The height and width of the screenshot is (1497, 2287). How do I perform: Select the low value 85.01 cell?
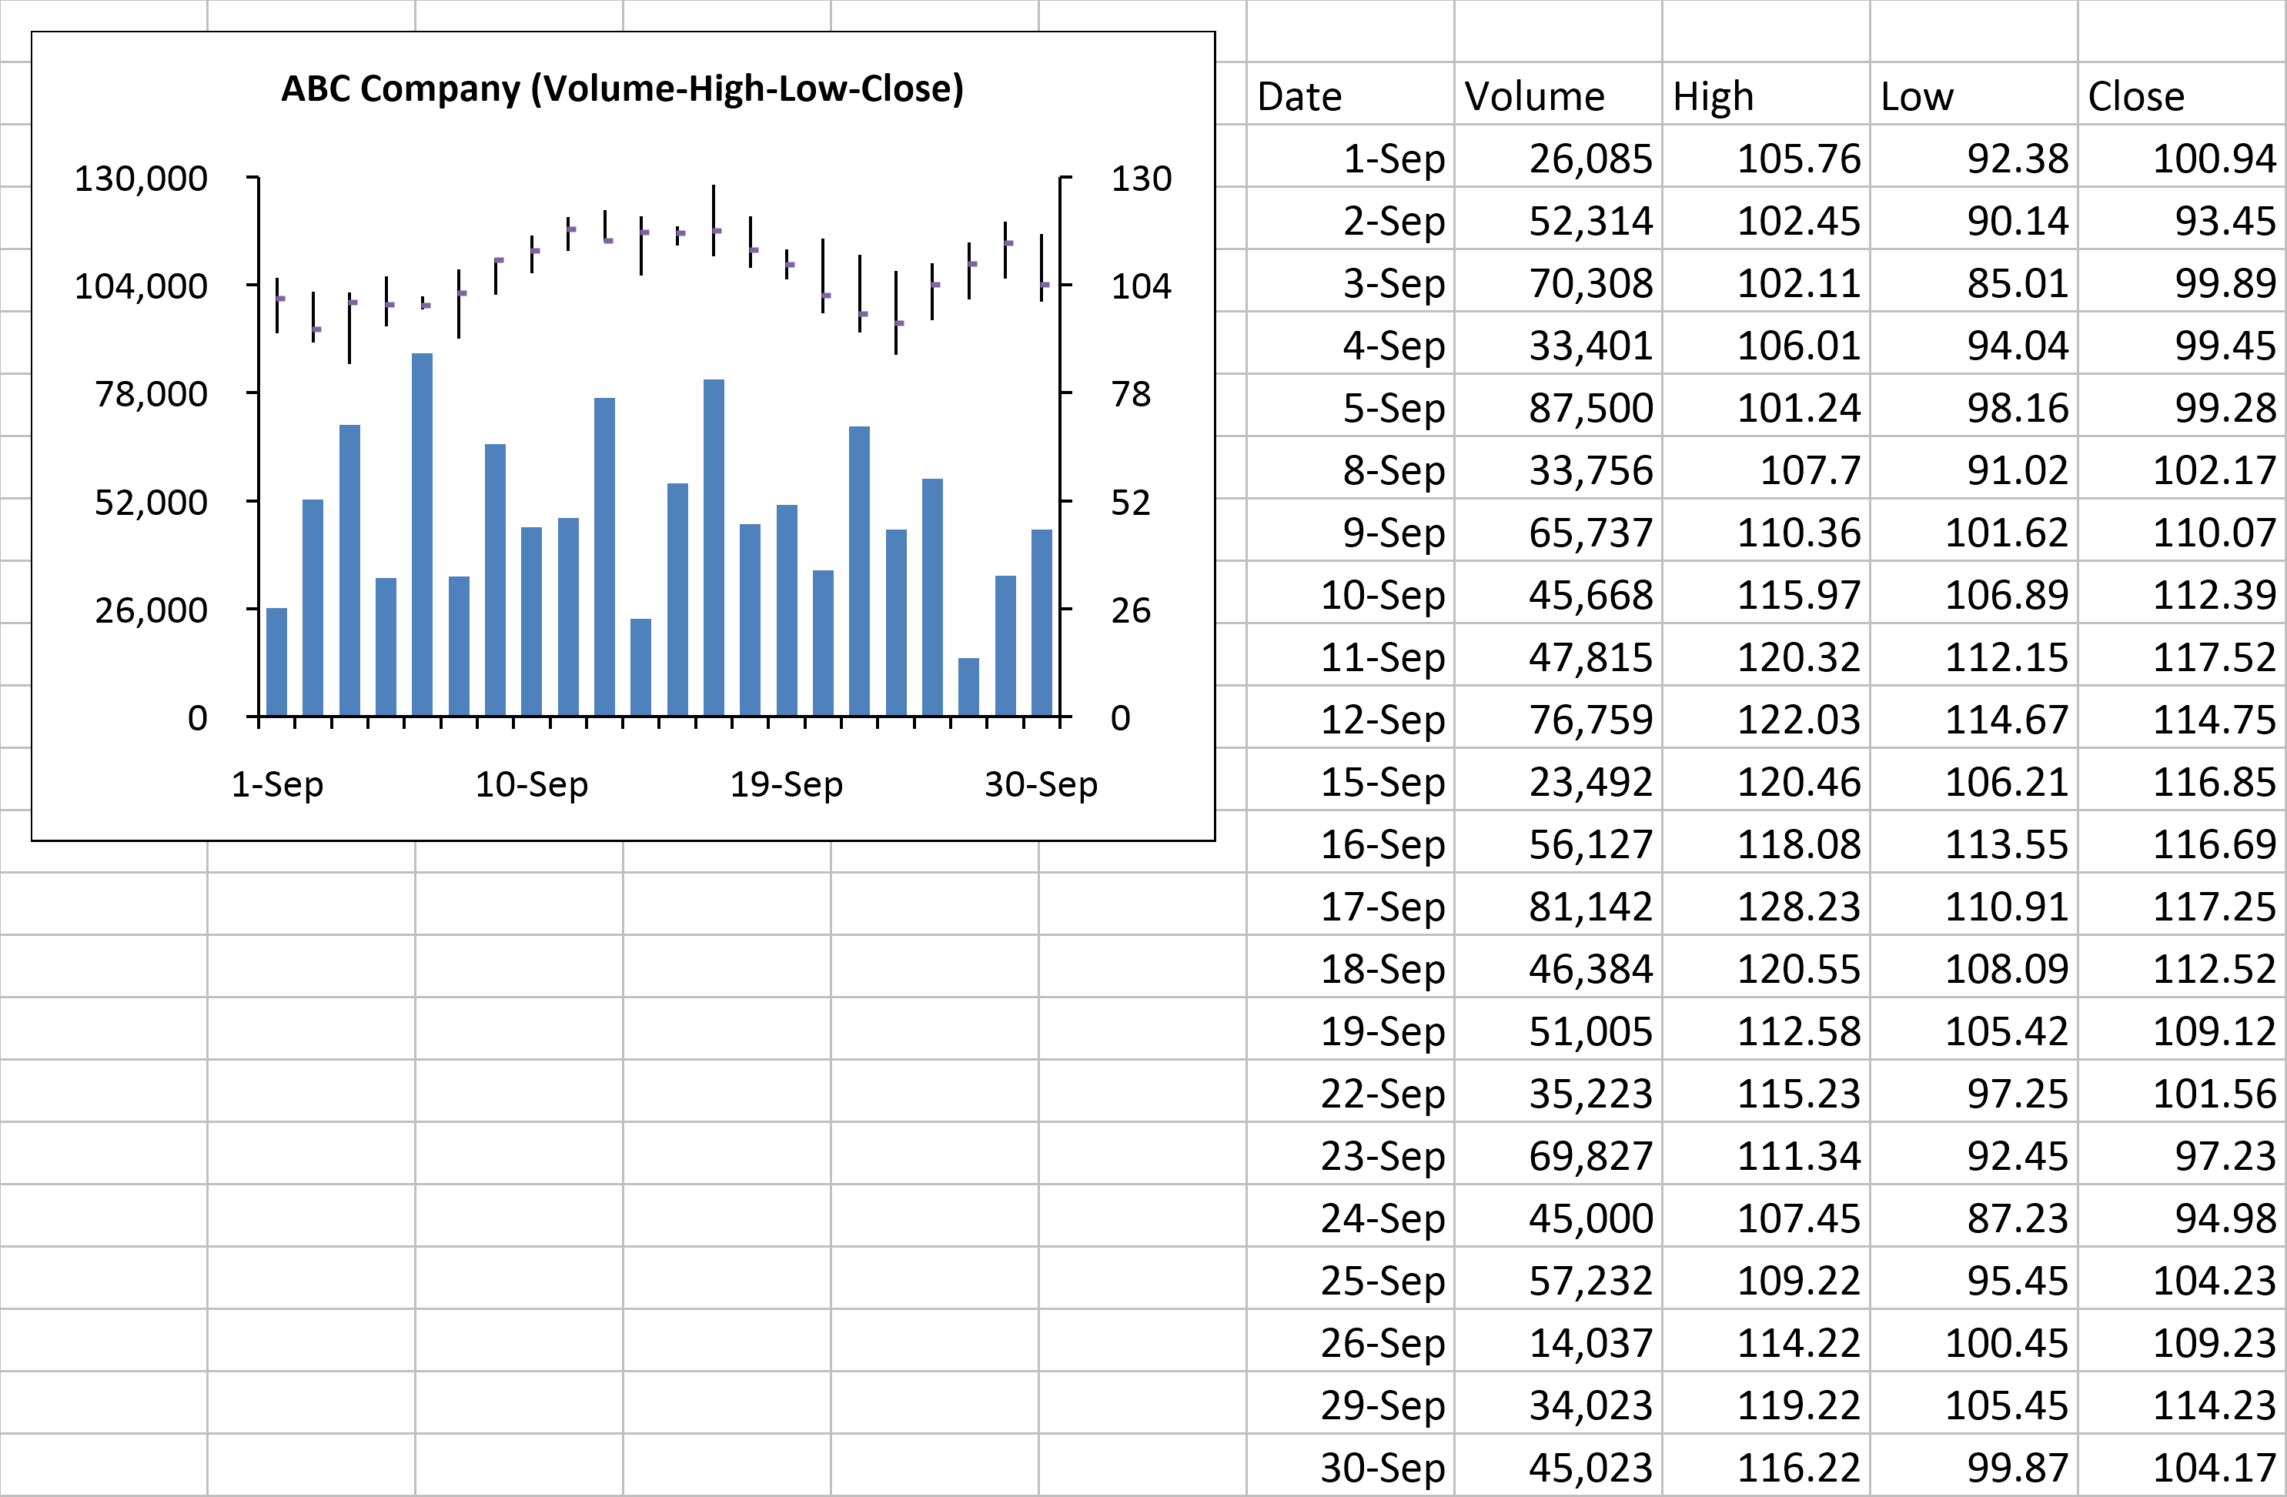(2016, 283)
